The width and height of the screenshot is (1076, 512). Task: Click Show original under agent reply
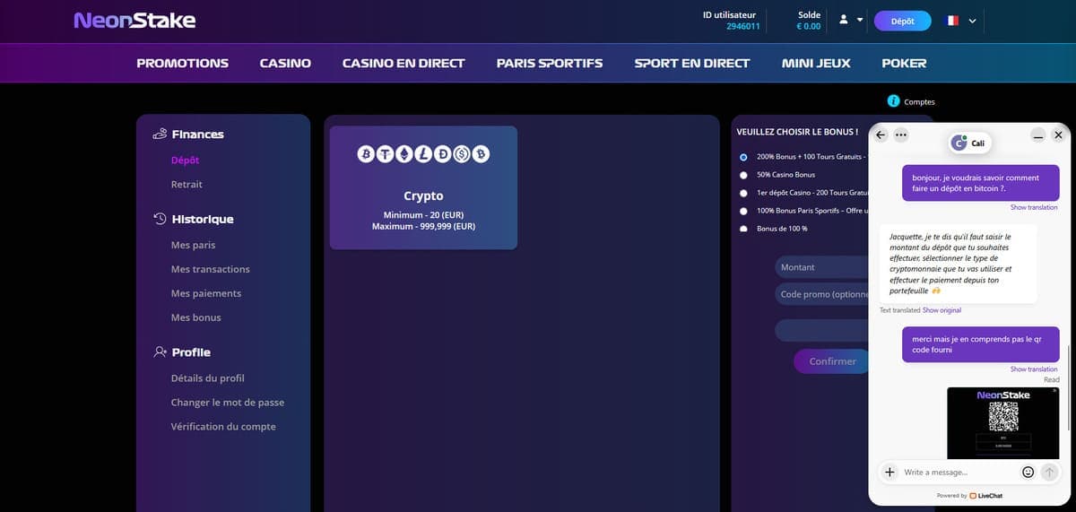941,310
